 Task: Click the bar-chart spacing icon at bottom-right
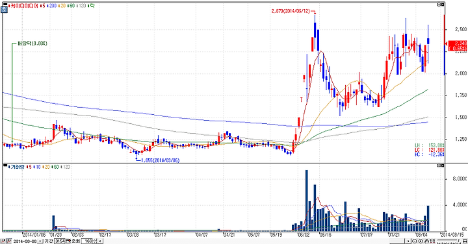tap(432, 241)
